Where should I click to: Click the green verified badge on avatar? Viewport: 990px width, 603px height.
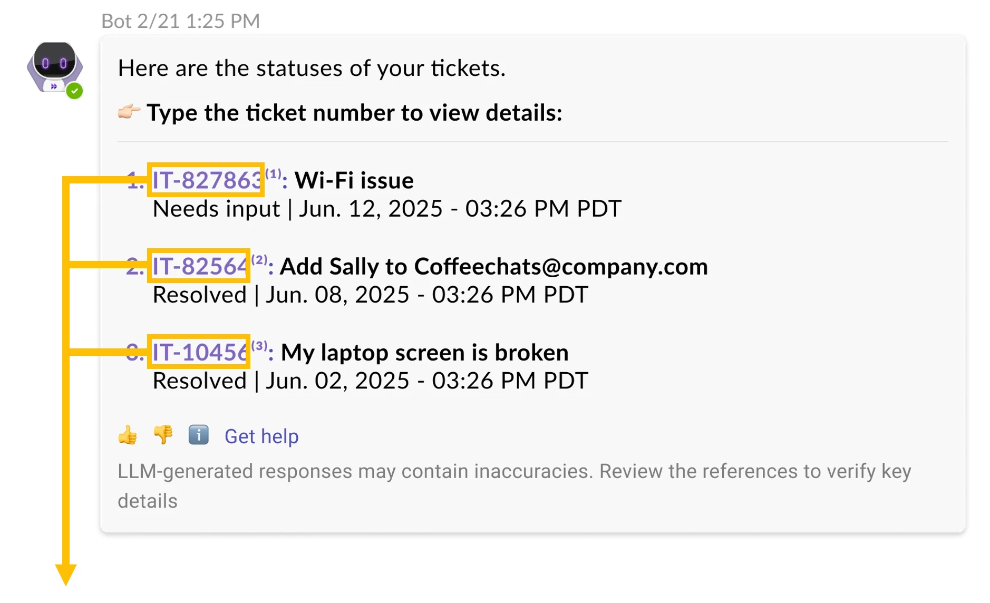[75, 91]
